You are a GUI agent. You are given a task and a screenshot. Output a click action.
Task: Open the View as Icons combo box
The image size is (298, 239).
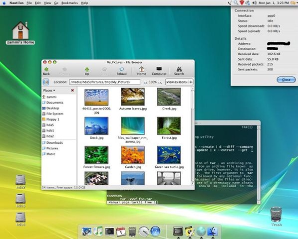click(x=179, y=82)
